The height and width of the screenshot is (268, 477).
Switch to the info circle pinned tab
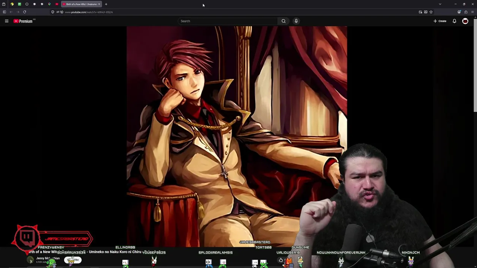[x=27, y=4]
